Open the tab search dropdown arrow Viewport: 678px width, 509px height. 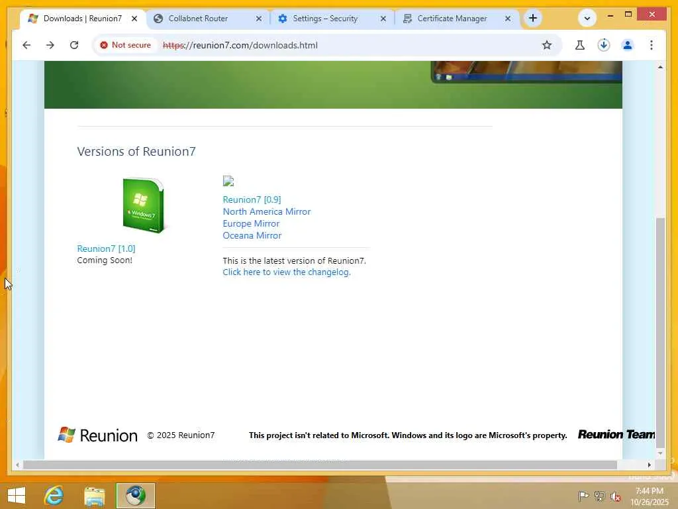click(x=587, y=18)
